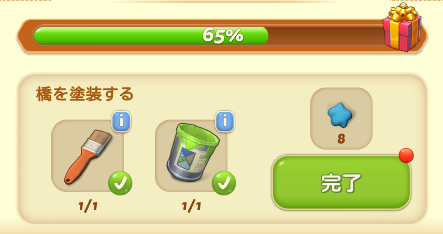Viewport: 443px width, 234px height.
Task: Click the paintbrush tile background
Action: coord(88,156)
